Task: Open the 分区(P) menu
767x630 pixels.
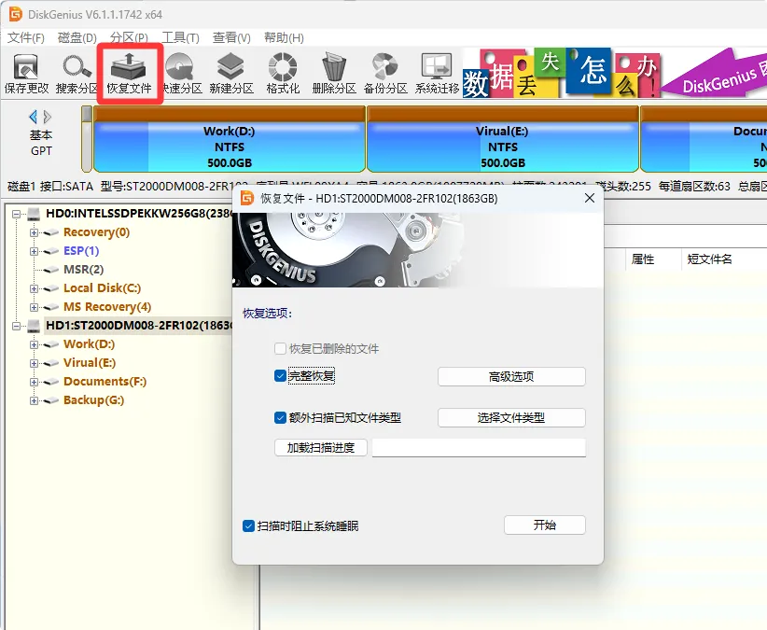Action: pyautogui.click(x=129, y=37)
